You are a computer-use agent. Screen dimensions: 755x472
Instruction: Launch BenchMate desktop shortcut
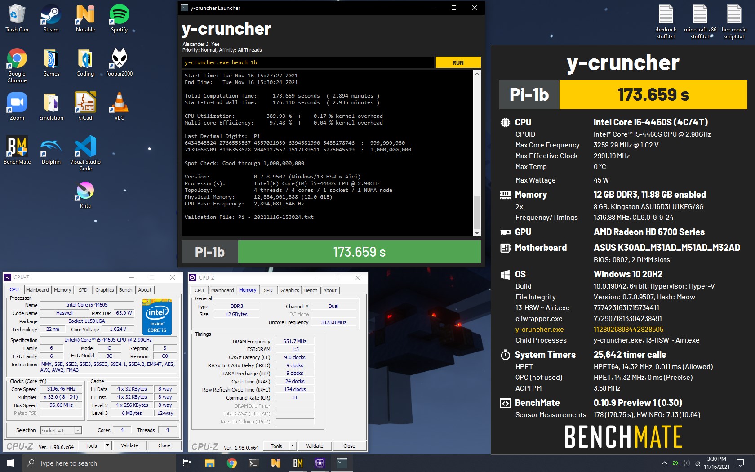click(17, 150)
